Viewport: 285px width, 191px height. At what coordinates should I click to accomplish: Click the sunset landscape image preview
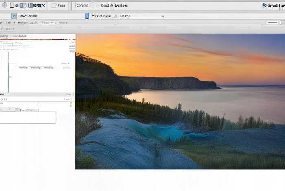pyautogui.click(x=180, y=102)
